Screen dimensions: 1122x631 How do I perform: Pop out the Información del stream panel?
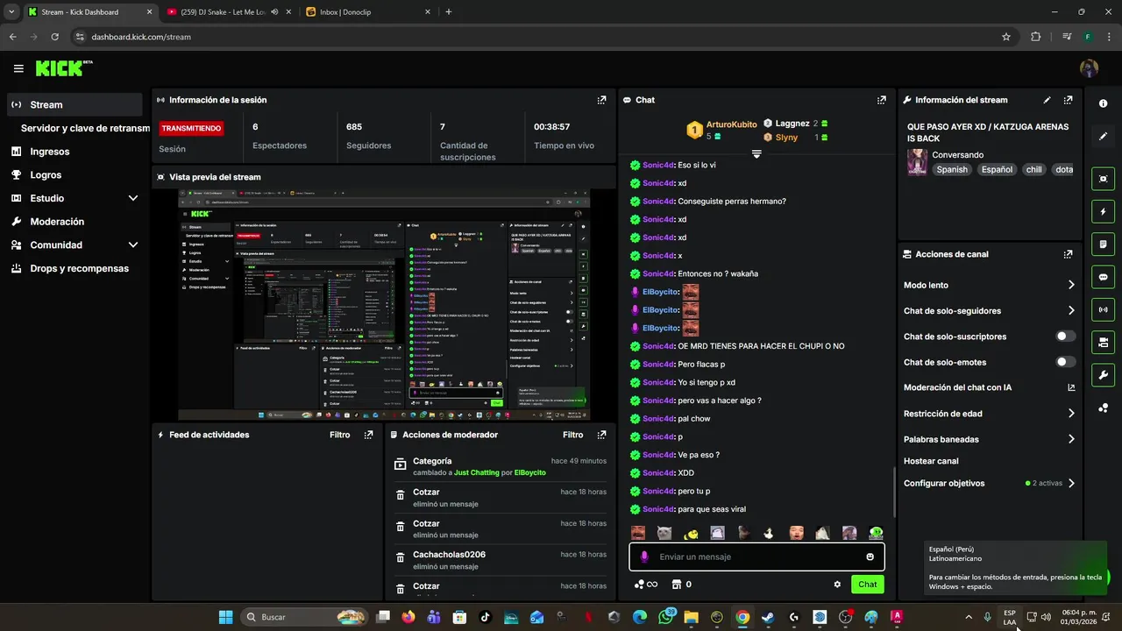tap(1068, 100)
